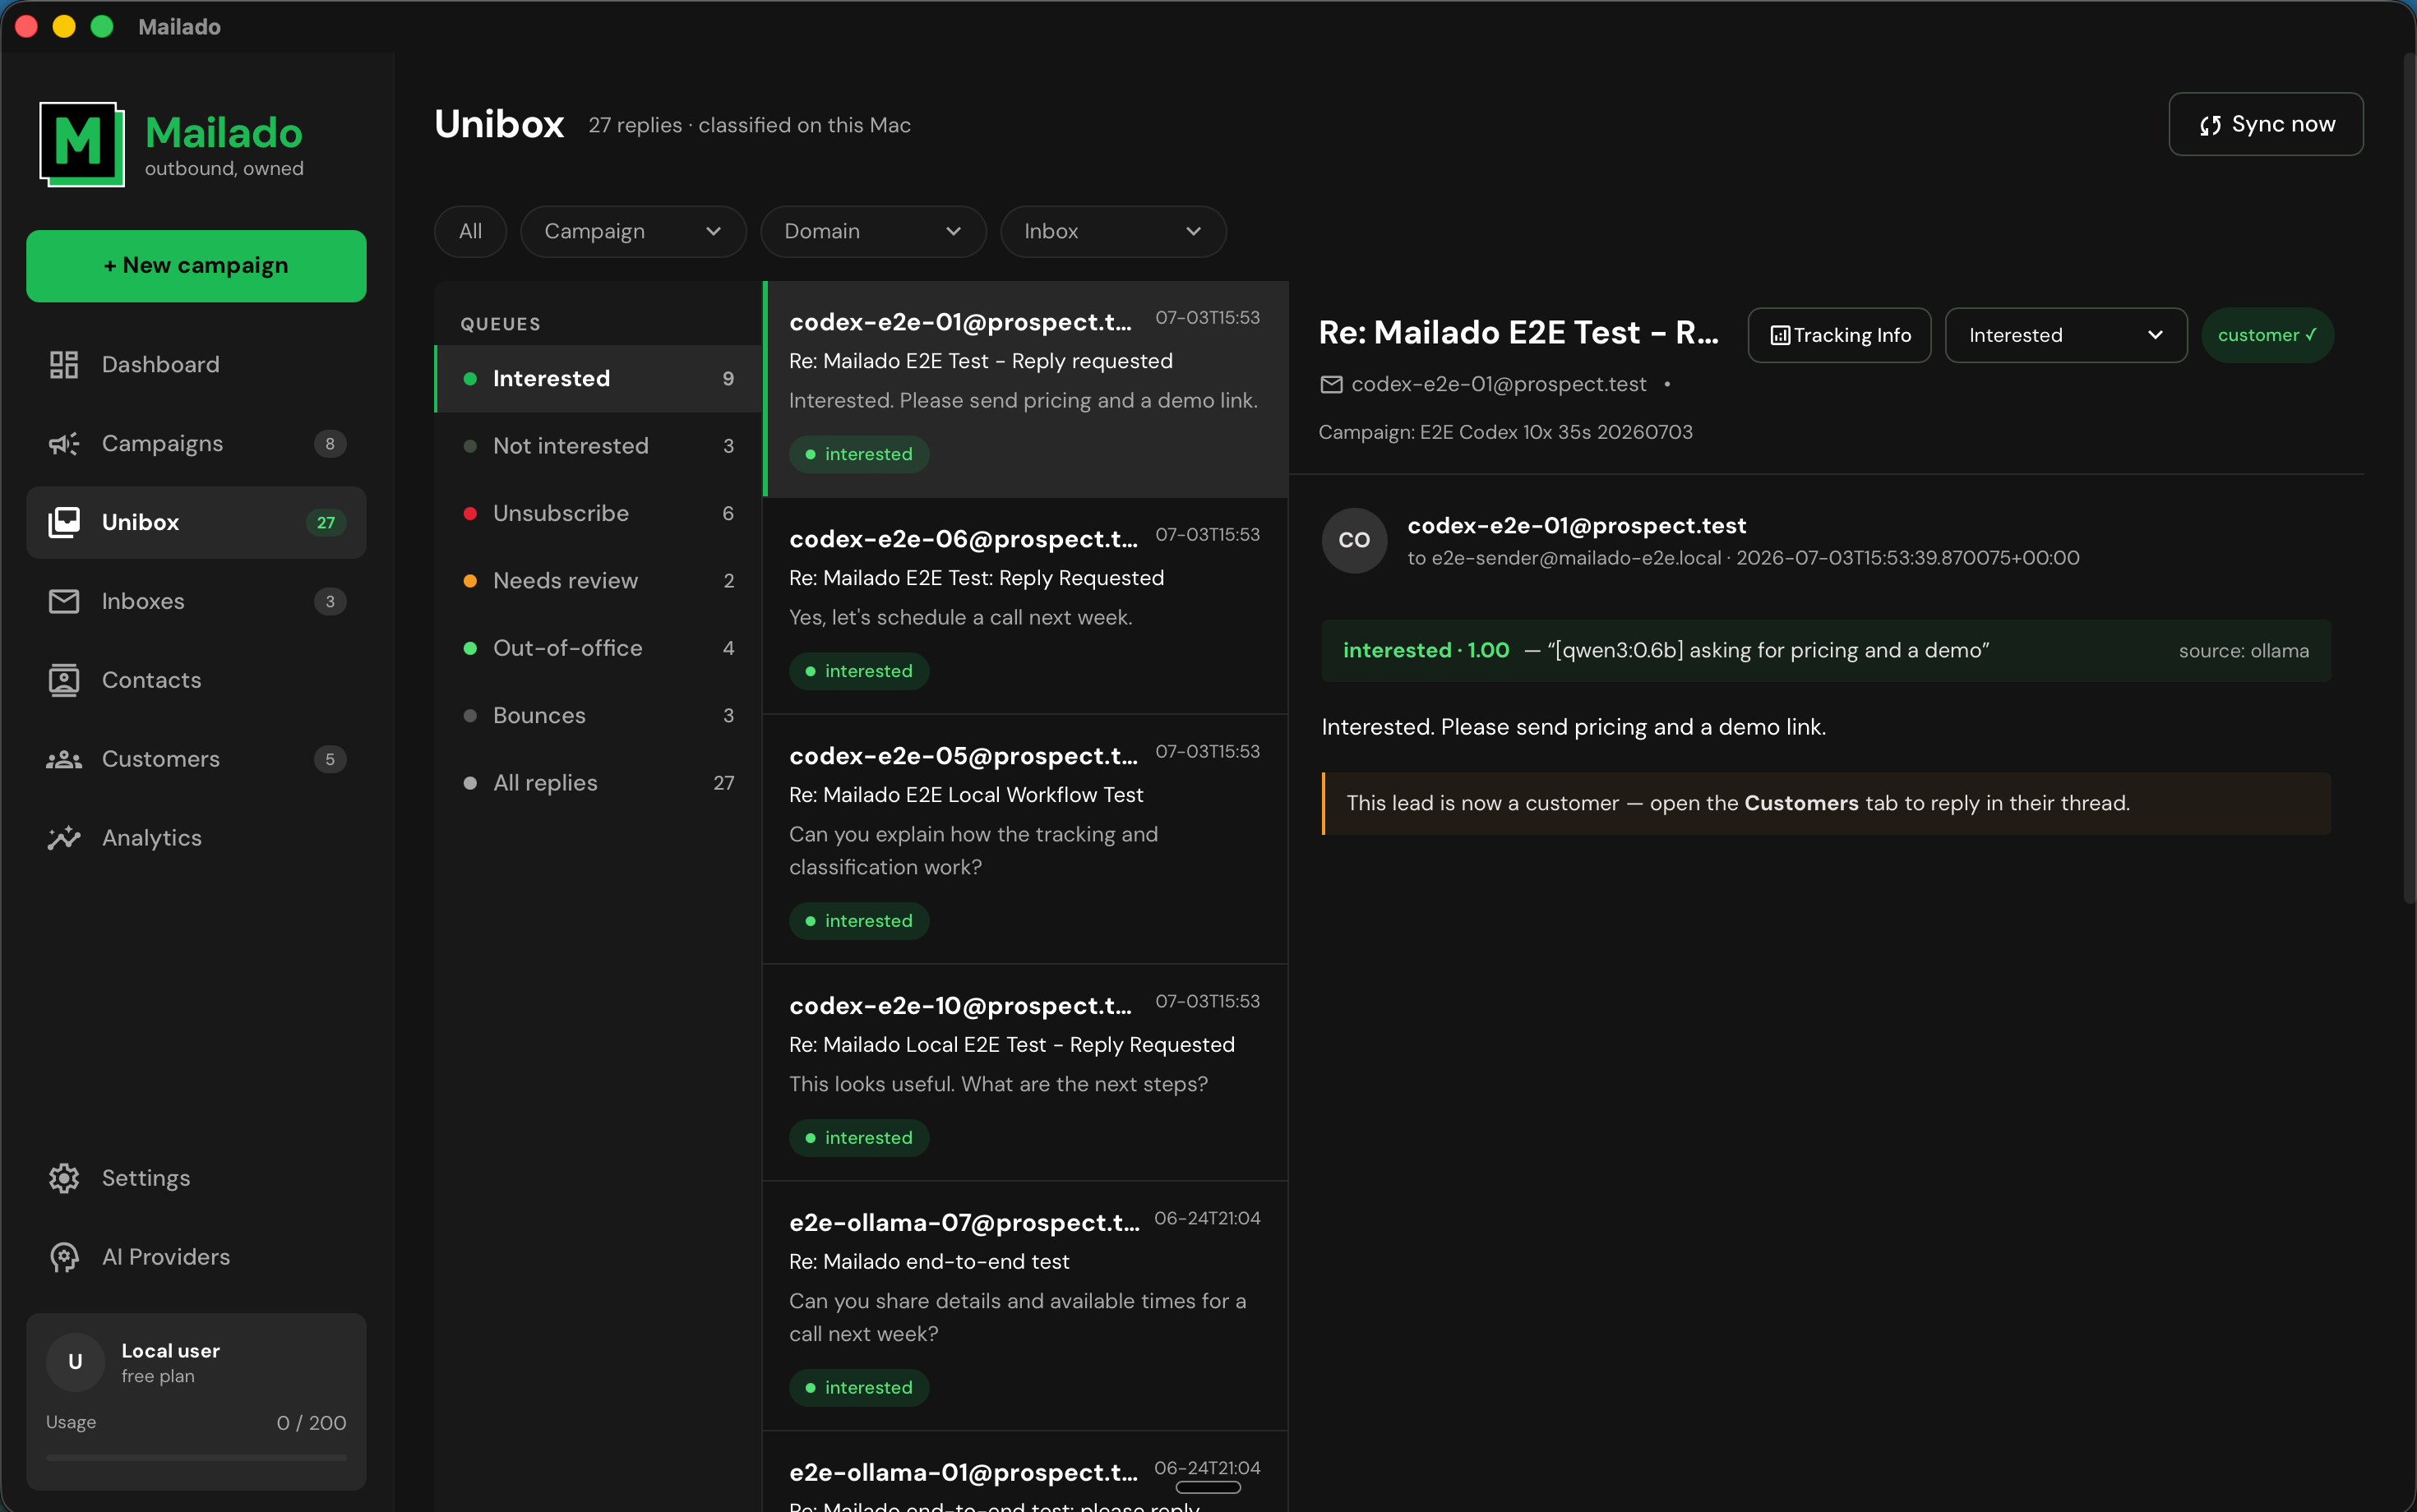
Task: Select the Out-of-office queue
Action: (x=598, y=648)
